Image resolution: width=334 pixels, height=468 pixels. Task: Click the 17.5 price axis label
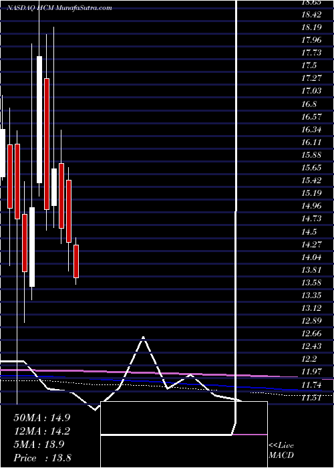pyautogui.click(x=309, y=66)
